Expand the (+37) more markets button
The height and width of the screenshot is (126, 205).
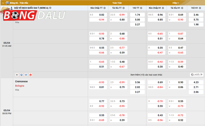click(197, 75)
